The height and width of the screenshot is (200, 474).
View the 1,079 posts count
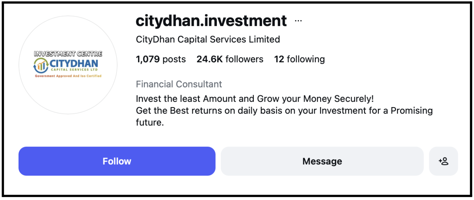(x=160, y=59)
